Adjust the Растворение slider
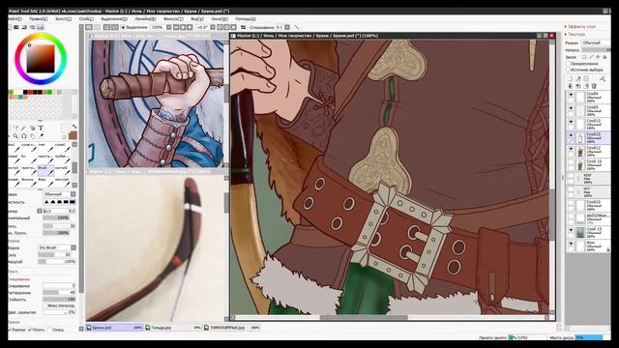This screenshot has width=619, height=348. pyautogui.click(x=59, y=292)
